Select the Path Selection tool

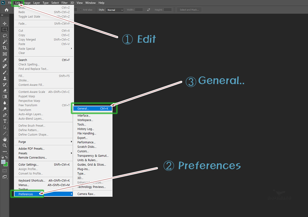5,127
